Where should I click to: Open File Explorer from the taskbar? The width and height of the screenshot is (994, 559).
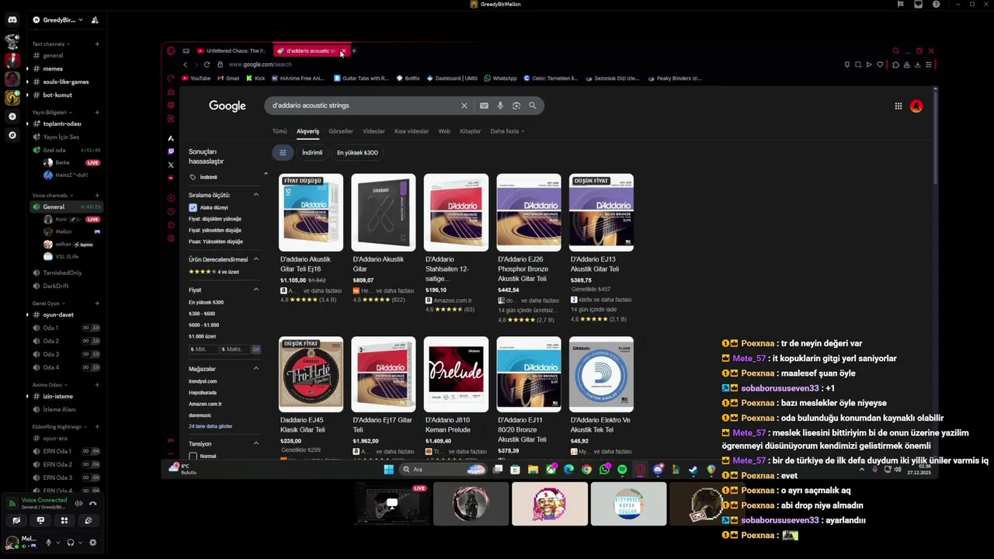pyautogui.click(x=533, y=469)
